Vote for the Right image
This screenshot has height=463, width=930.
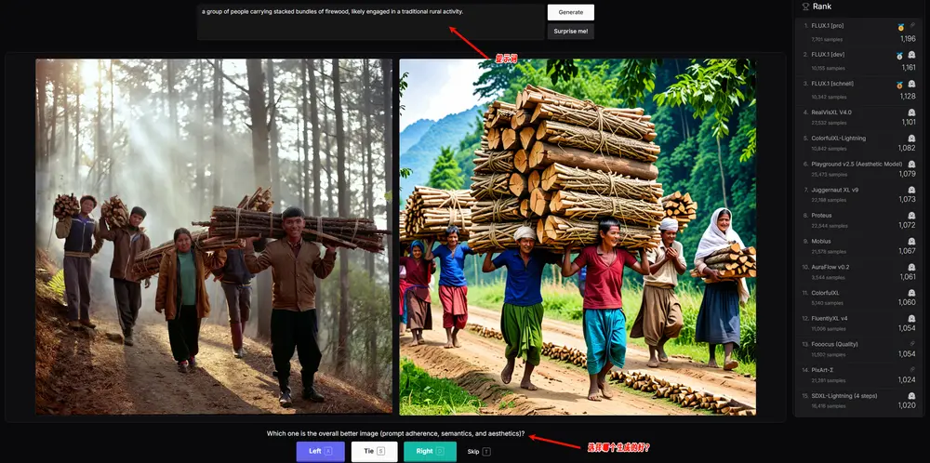pyautogui.click(x=430, y=451)
